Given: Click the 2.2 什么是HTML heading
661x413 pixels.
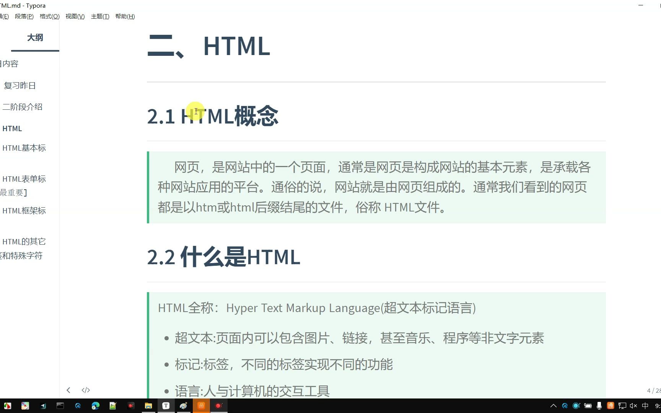Looking at the screenshot, I should coord(224,257).
